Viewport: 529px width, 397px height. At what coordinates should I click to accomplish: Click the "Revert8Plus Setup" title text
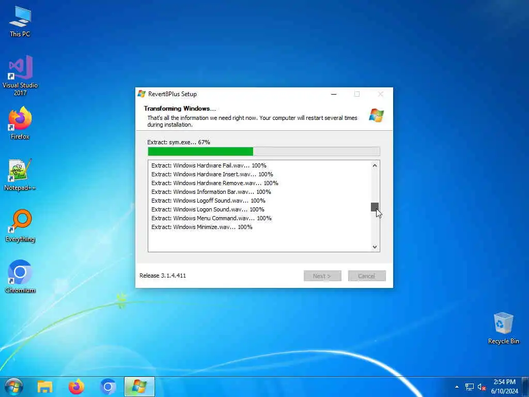[173, 94]
